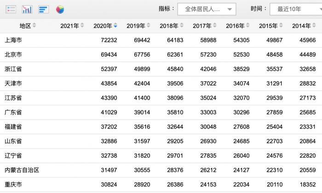Select the 上海市 row label
This screenshot has width=322, height=193.
click(13, 40)
